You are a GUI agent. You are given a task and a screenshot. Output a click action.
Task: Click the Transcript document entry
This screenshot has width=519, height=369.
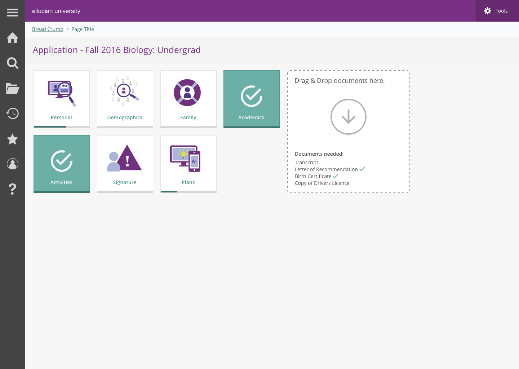pyautogui.click(x=306, y=163)
